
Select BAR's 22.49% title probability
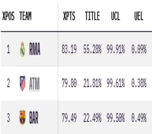tap(92, 118)
